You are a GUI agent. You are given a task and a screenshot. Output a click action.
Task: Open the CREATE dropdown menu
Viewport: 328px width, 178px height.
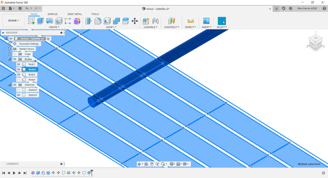point(54,27)
